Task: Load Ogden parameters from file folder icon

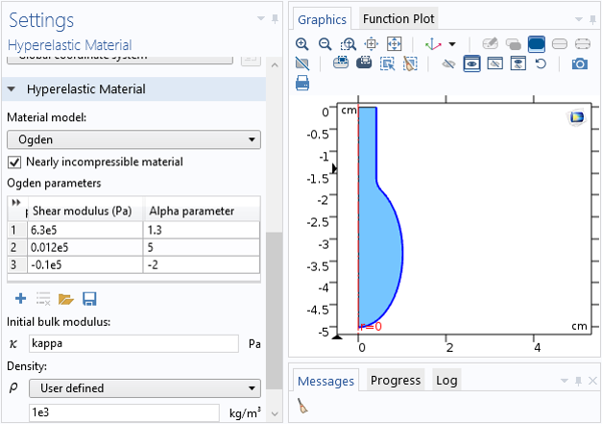Action: click(x=66, y=299)
